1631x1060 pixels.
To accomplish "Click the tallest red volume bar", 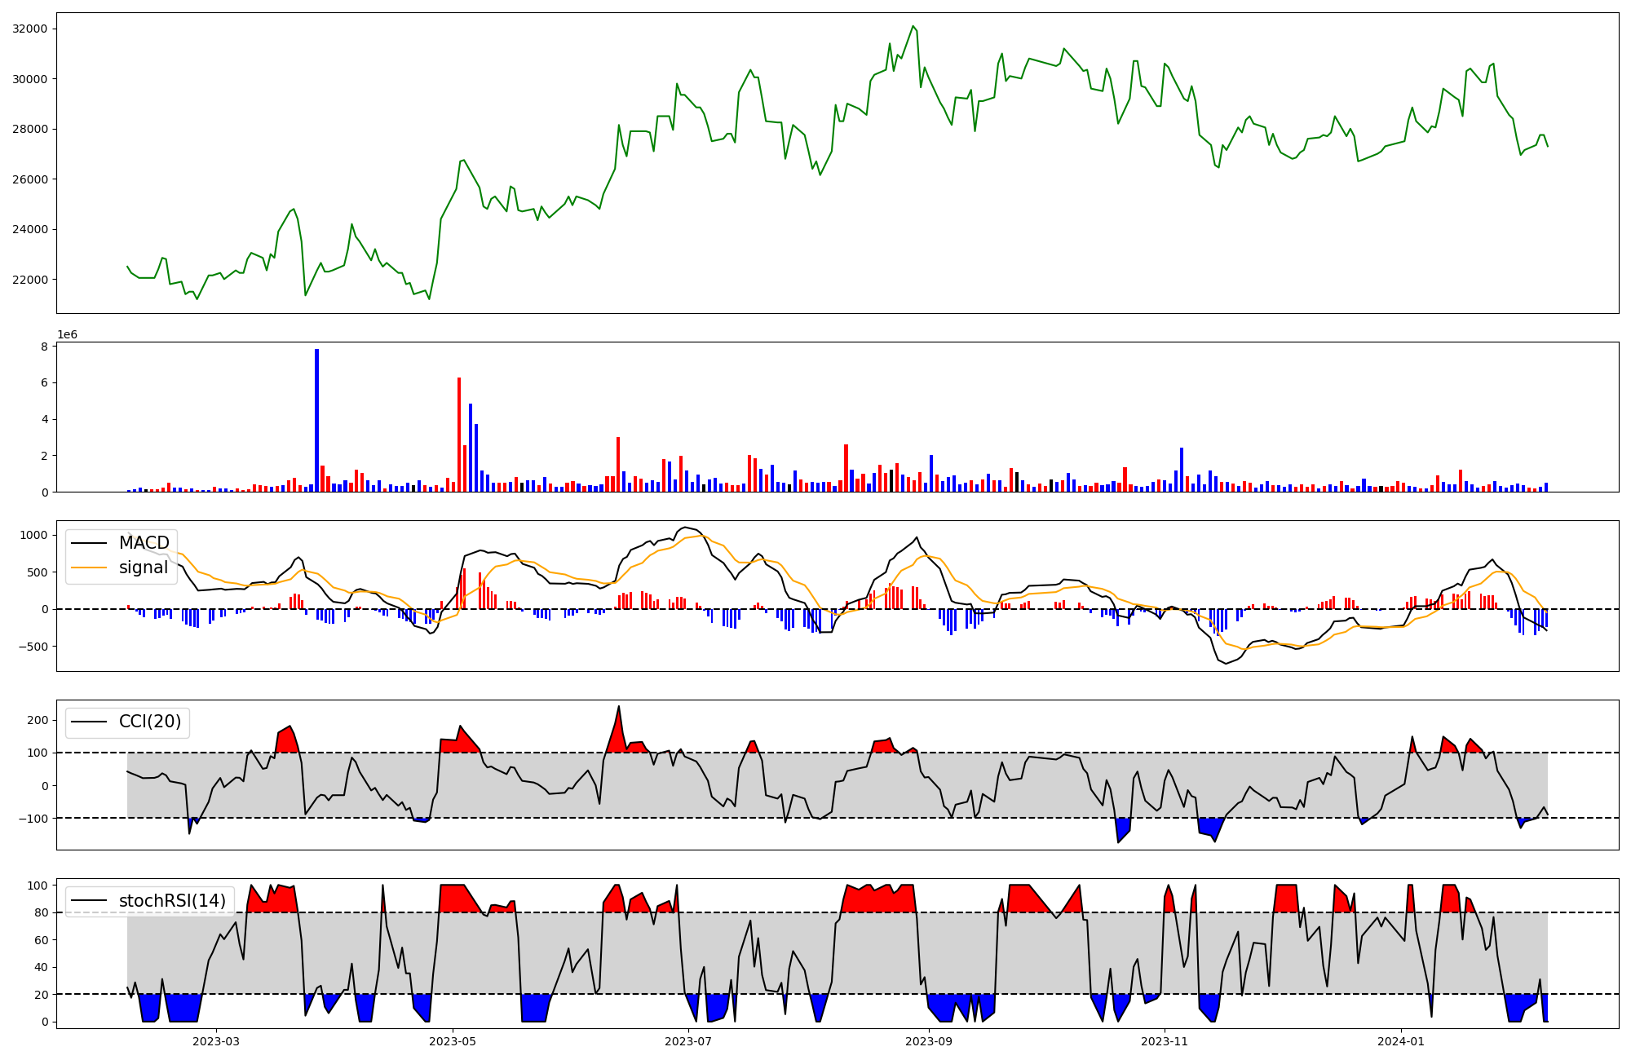I will coord(459,435).
